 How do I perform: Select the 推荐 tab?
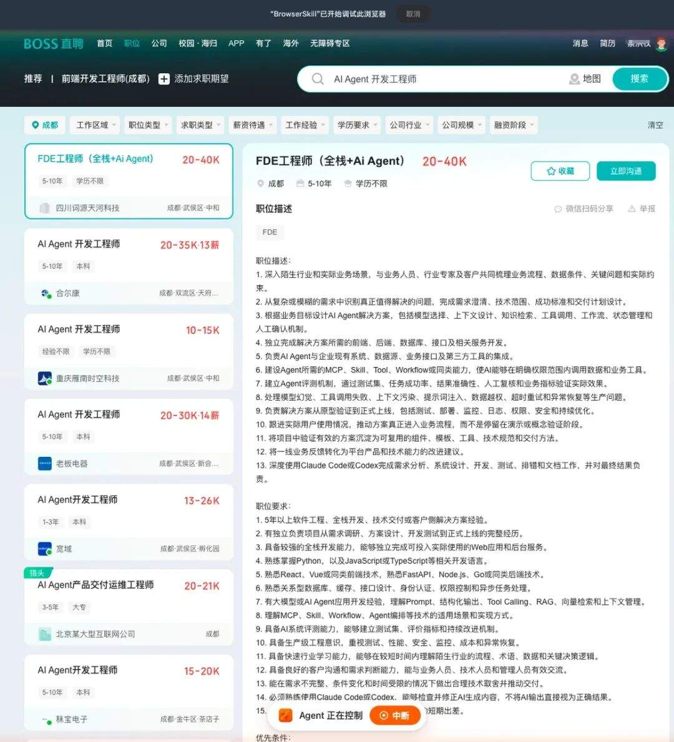coord(33,79)
